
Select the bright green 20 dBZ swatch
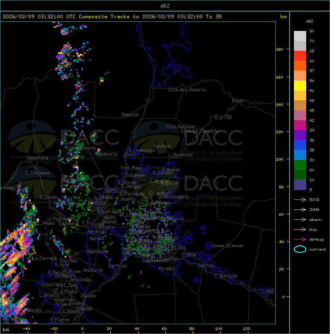point(300,165)
